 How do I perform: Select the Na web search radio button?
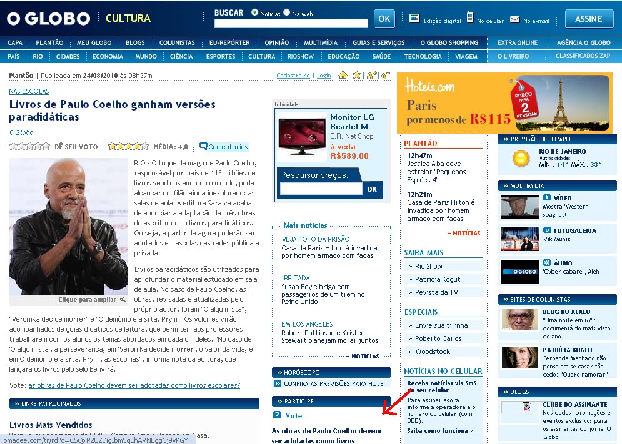click(287, 12)
